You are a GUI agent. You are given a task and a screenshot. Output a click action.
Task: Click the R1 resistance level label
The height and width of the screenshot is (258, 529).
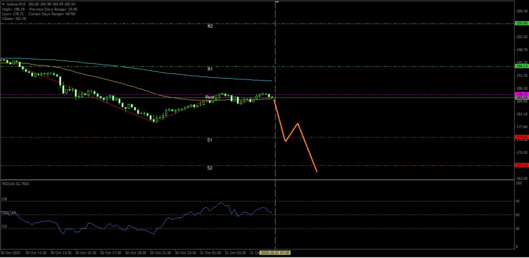tap(210, 69)
